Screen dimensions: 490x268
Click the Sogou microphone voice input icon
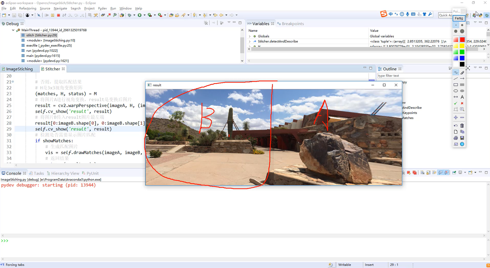(408, 14)
